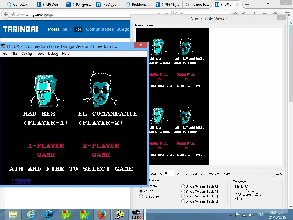Select the FCEUX taskbar button
Screen dimensions: 293x220
pos(136,215)
